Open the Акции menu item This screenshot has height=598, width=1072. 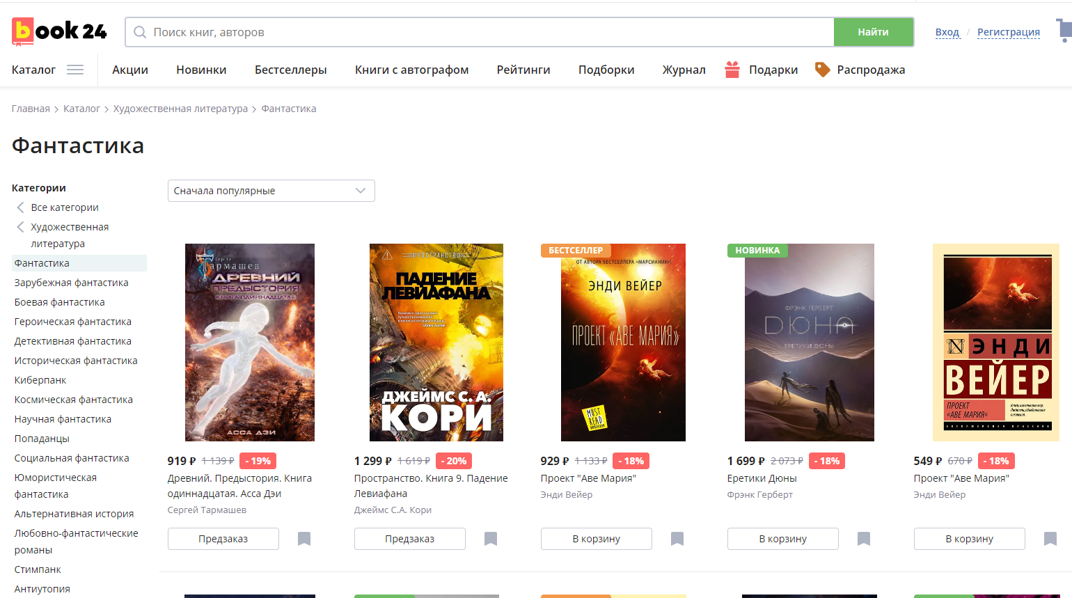[130, 70]
